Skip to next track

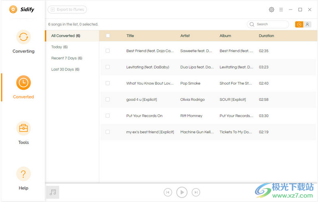coord(196,192)
